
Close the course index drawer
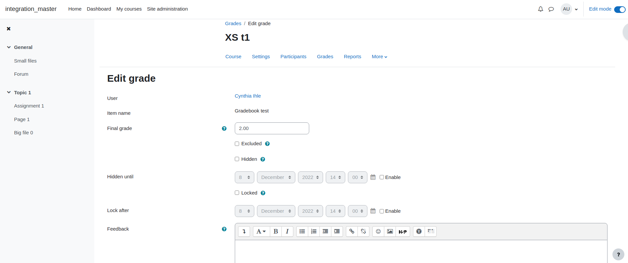click(x=9, y=29)
